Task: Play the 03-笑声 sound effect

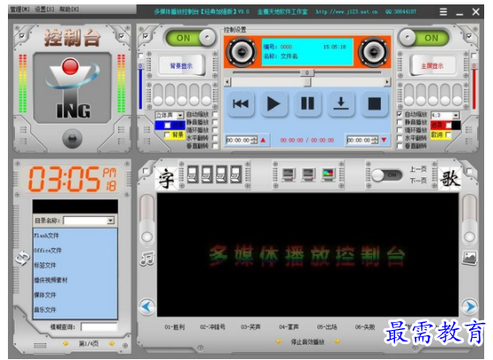Action: 250,327
